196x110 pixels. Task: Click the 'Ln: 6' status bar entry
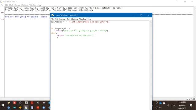coord(187,99)
